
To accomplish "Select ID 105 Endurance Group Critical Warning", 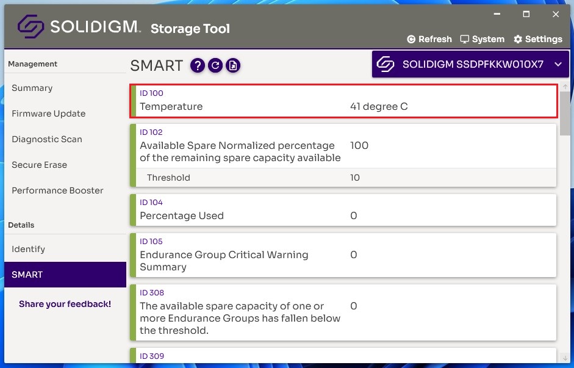I will coord(343,255).
